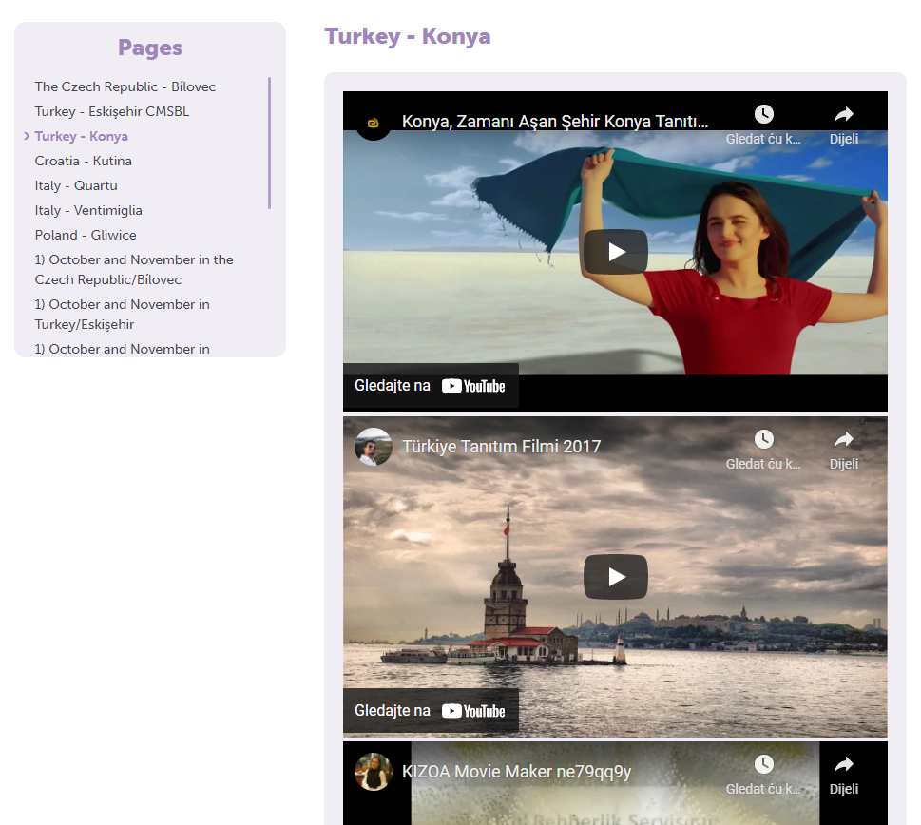Open the Konya video title link
Image resolution: width=921 pixels, height=825 pixels.
point(555,122)
